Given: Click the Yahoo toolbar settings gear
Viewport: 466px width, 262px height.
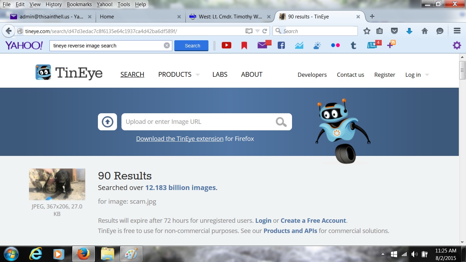Looking at the screenshot, I should point(457,45).
